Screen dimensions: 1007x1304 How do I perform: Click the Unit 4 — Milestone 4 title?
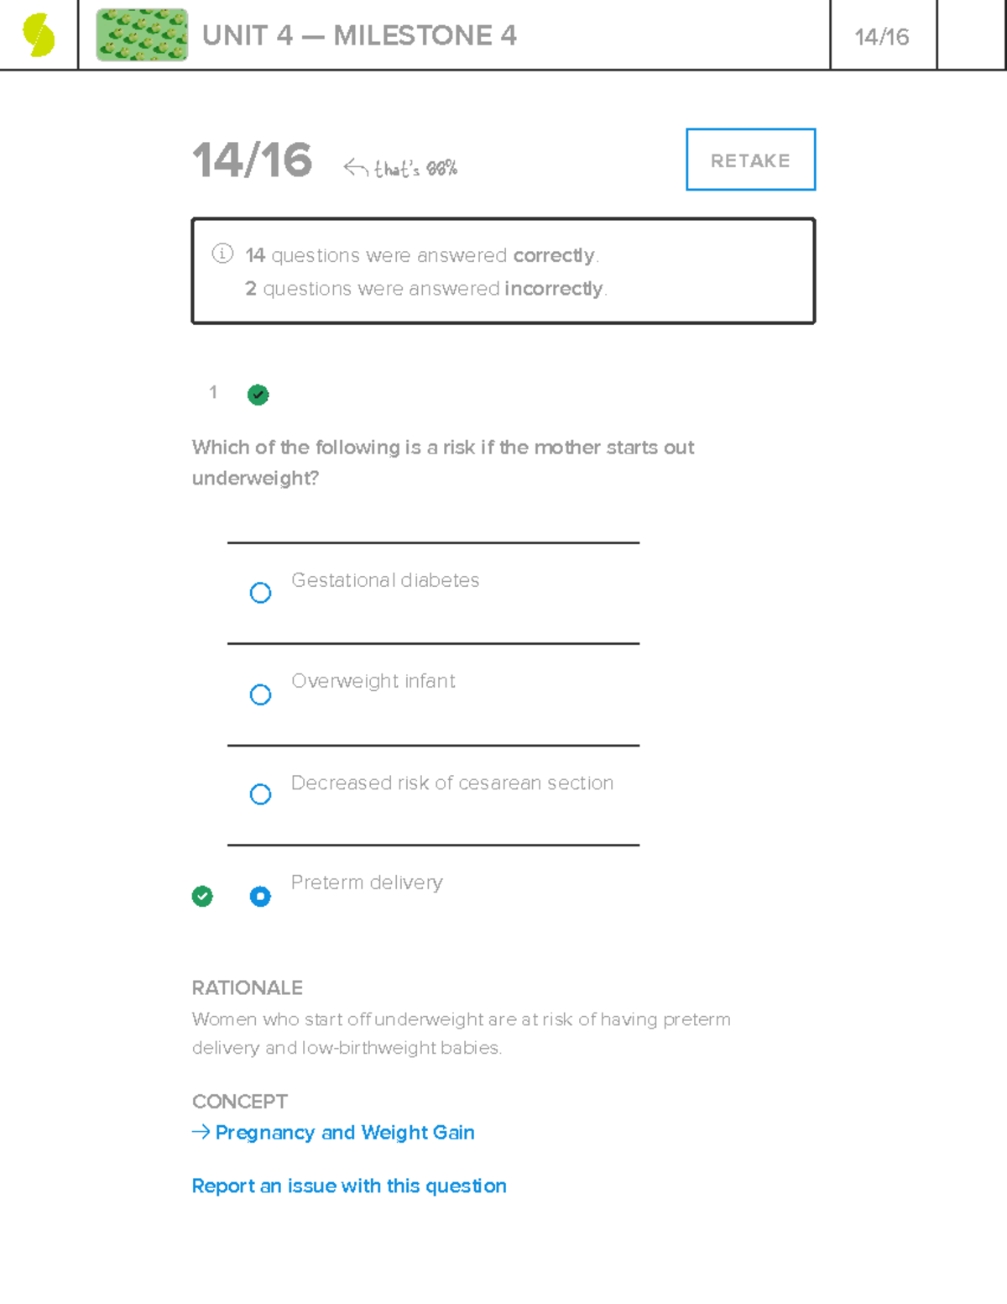[x=359, y=36]
